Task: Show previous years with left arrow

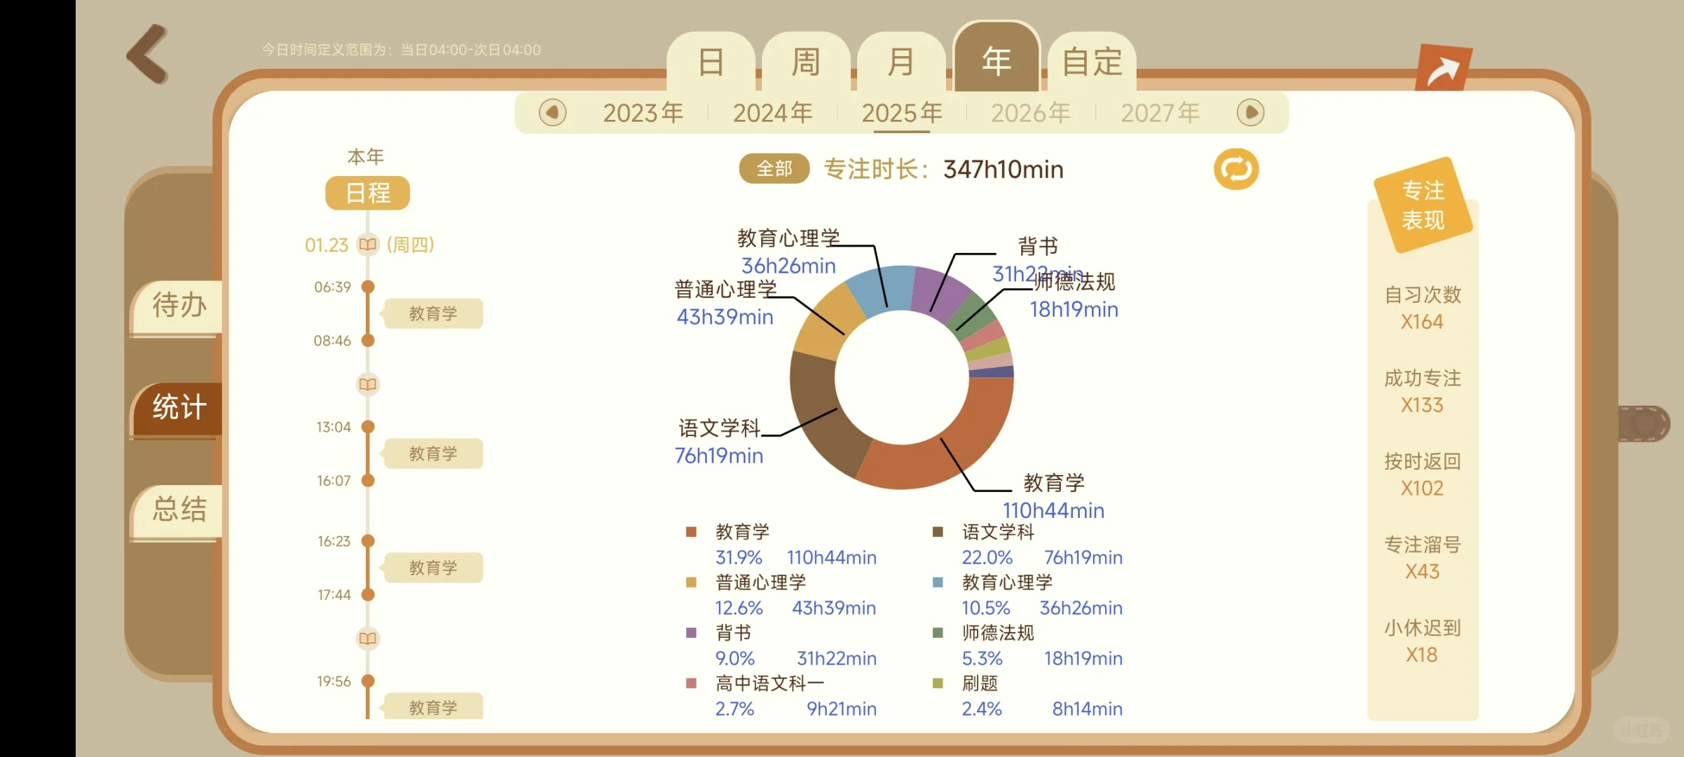Action: tap(552, 112)
